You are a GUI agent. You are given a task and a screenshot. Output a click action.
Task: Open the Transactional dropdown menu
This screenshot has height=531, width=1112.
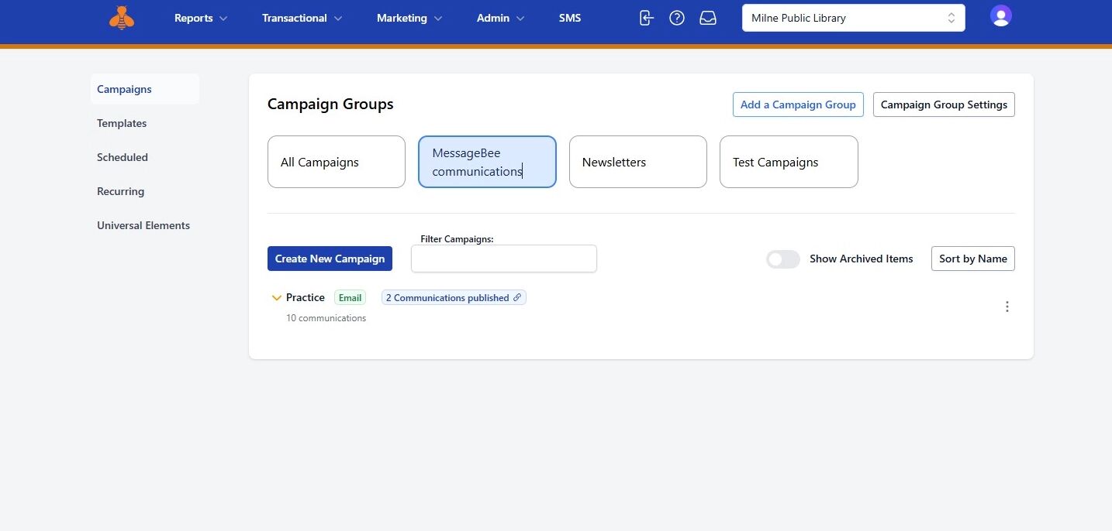point(302,18)
